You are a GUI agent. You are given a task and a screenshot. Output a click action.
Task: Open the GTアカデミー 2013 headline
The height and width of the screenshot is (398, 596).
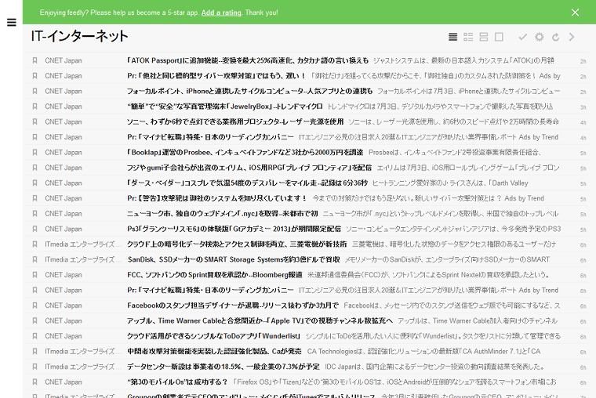[234, 229]
